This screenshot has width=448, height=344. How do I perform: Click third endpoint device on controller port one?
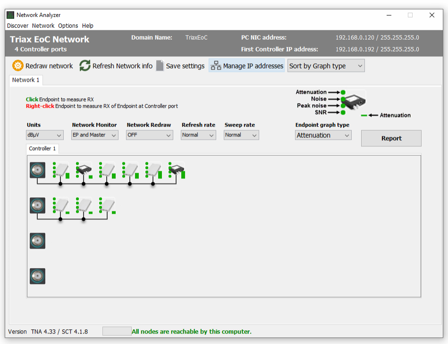pyautogui.click(x=107, y=169)
